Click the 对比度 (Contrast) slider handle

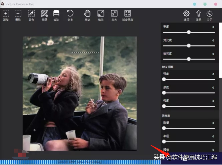(x=189, y=46)
